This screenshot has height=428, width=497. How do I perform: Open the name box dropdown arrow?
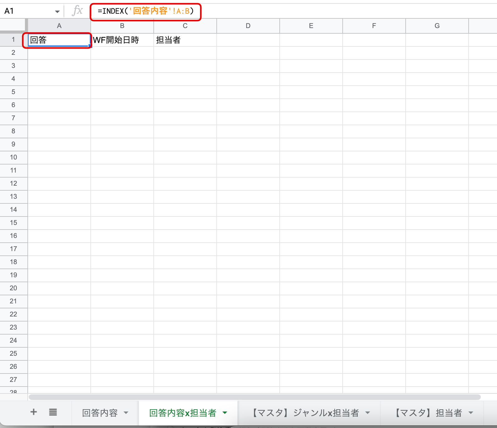pyautogui.click(x=57, y=12)
